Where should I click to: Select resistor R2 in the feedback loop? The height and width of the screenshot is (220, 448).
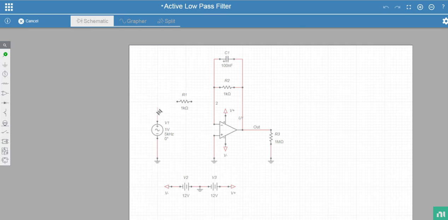(x=227, y=87)
